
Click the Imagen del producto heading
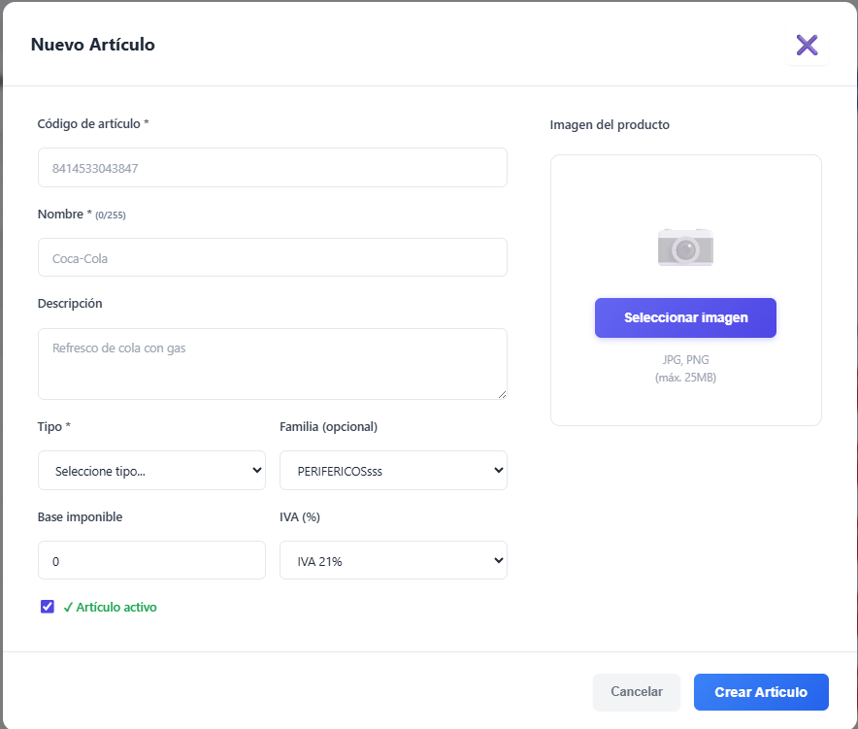[610, 125]
